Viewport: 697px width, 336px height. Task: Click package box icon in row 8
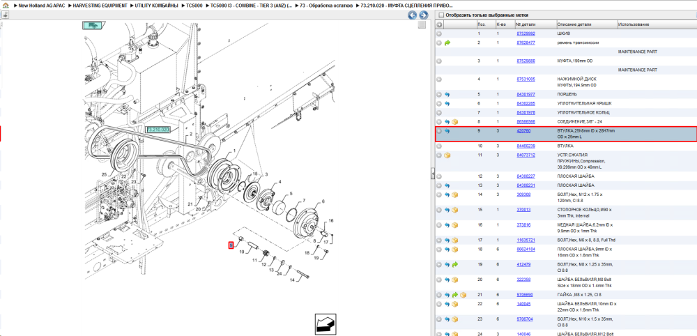pyautogui.click(x=454, y=122)
